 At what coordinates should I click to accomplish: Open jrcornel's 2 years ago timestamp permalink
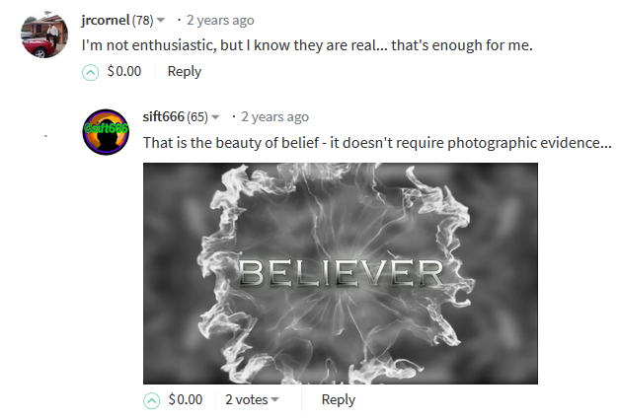(x=220, y=21)
